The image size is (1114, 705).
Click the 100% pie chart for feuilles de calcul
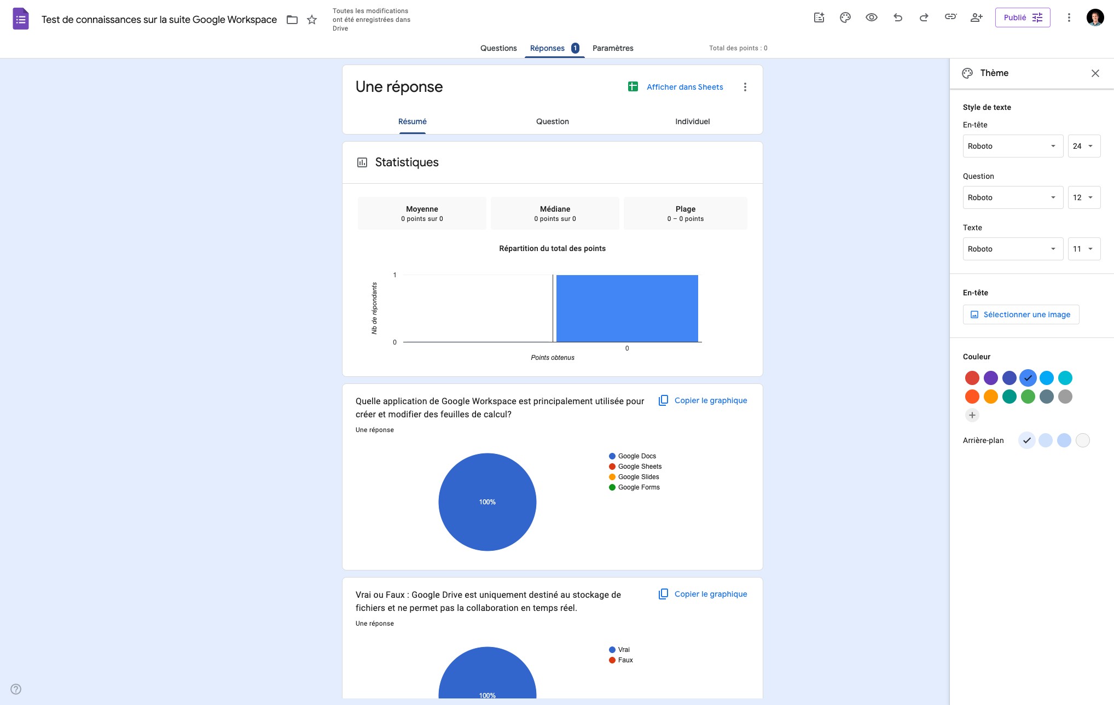click(x=488, y=502)
